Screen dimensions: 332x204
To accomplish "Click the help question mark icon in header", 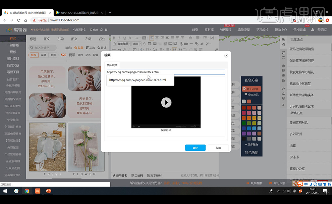I will pyautogui.click(x=106, y=30).
